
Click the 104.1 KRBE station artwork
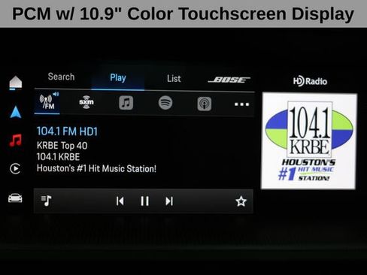[x=309, y=141]
